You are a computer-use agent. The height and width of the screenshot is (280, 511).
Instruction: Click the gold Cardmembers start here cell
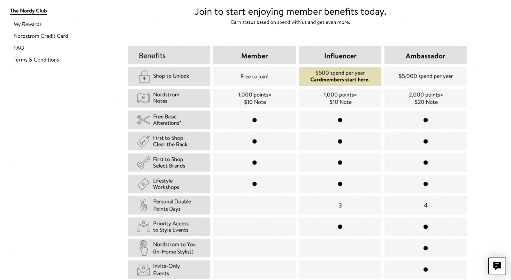click(x=340, y=76)
